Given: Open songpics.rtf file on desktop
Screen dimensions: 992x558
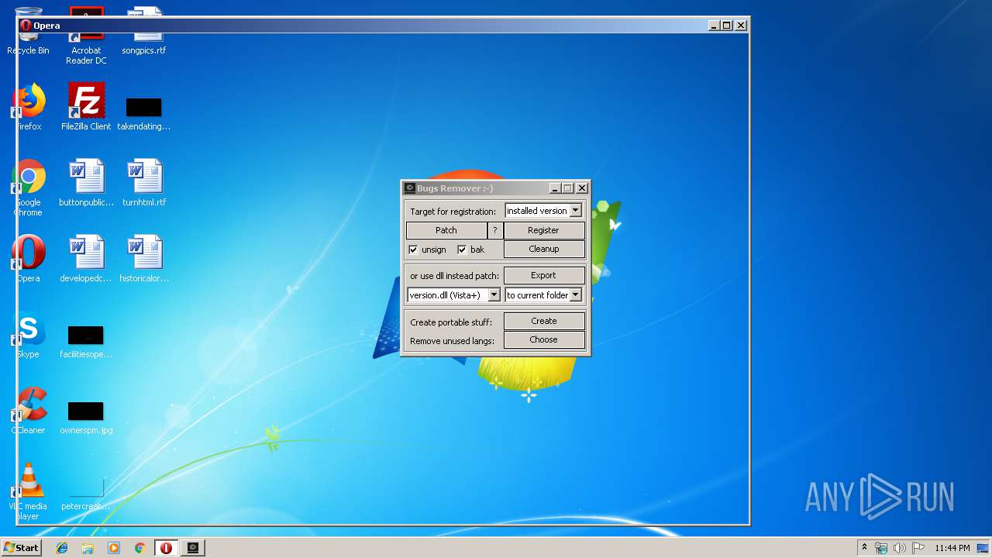Looking at the screenshot, I should click(x=144, y=31).
